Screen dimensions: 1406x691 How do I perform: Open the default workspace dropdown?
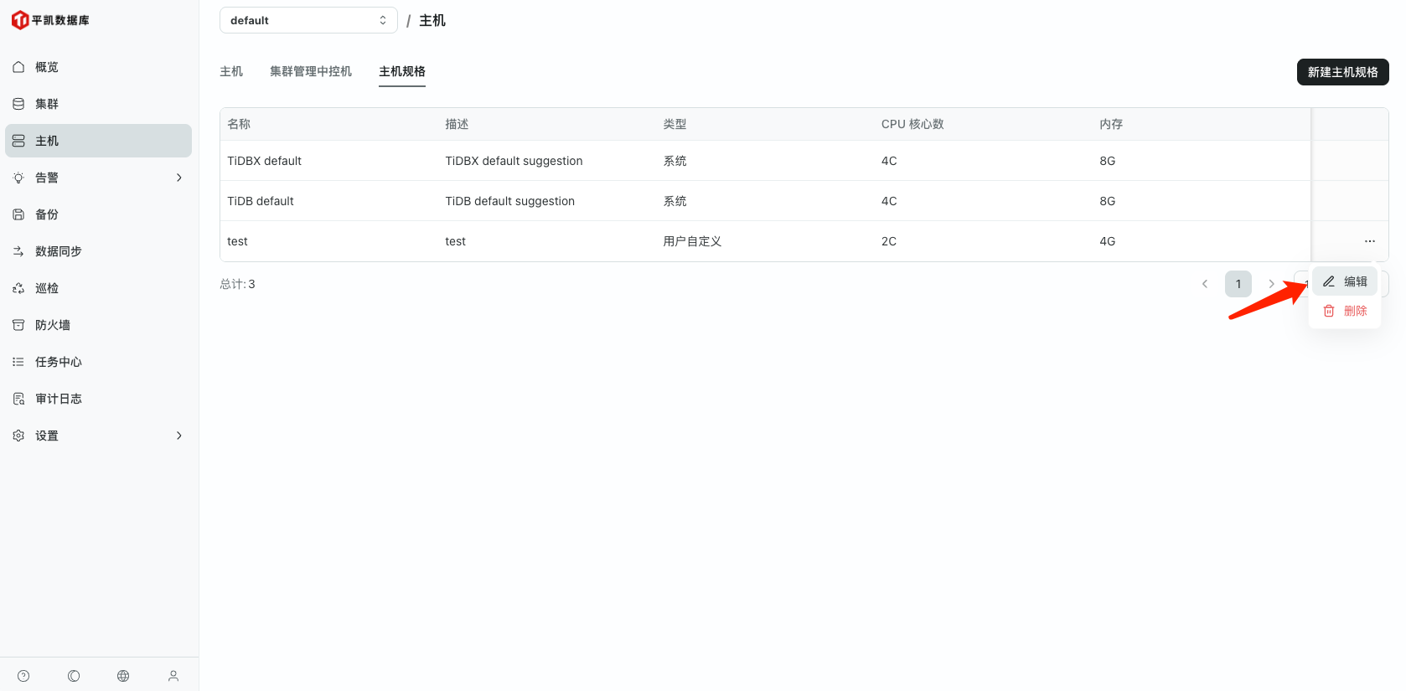coord(308,20)
